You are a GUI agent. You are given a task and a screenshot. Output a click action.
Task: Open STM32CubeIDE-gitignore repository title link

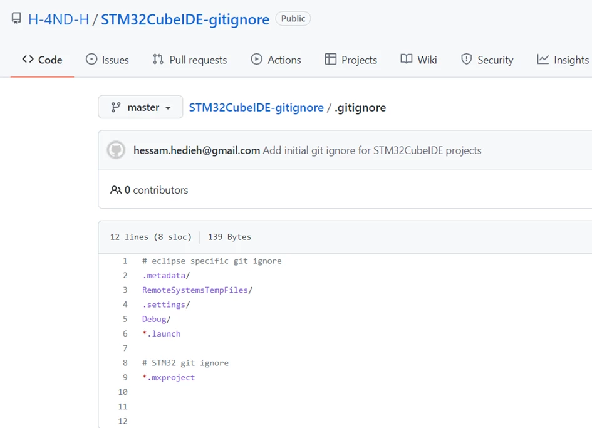185,19
